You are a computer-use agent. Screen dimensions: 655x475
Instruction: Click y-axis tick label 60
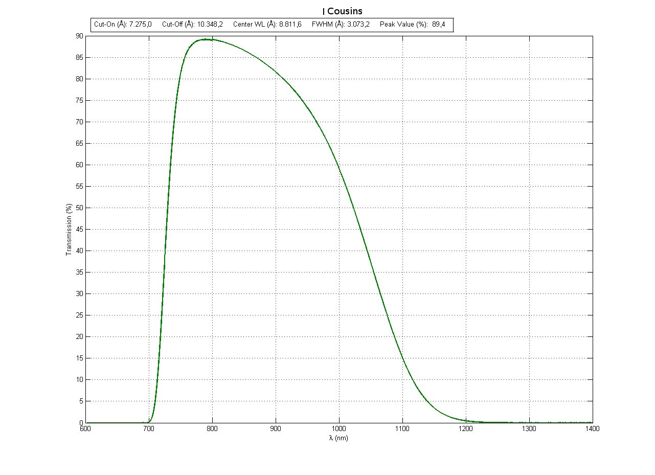[x=79, y=165]
